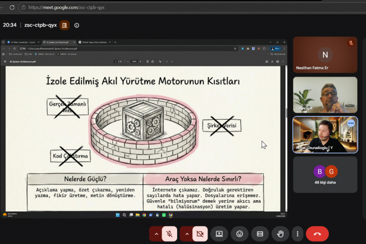Click the orange door icon beside meeting code
Screen dimensions: 366x244
click(x=64, y=25)
